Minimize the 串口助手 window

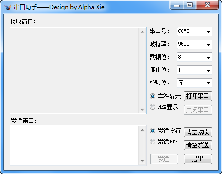point(177,5)
